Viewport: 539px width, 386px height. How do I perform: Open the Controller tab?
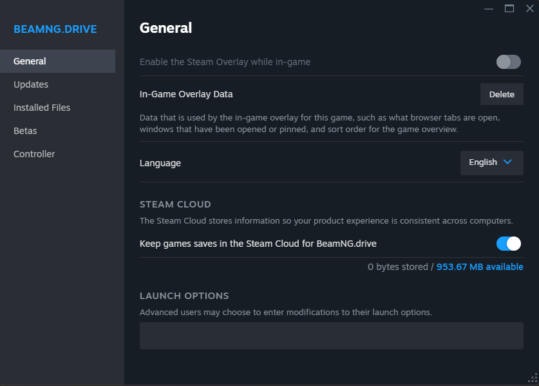[57, 154]
